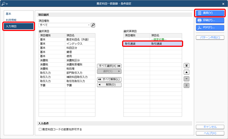Viewport: 228px width, 139px height.
Task: Select the インデックス row
Action: pyautogui.click(x=67, y=44)
